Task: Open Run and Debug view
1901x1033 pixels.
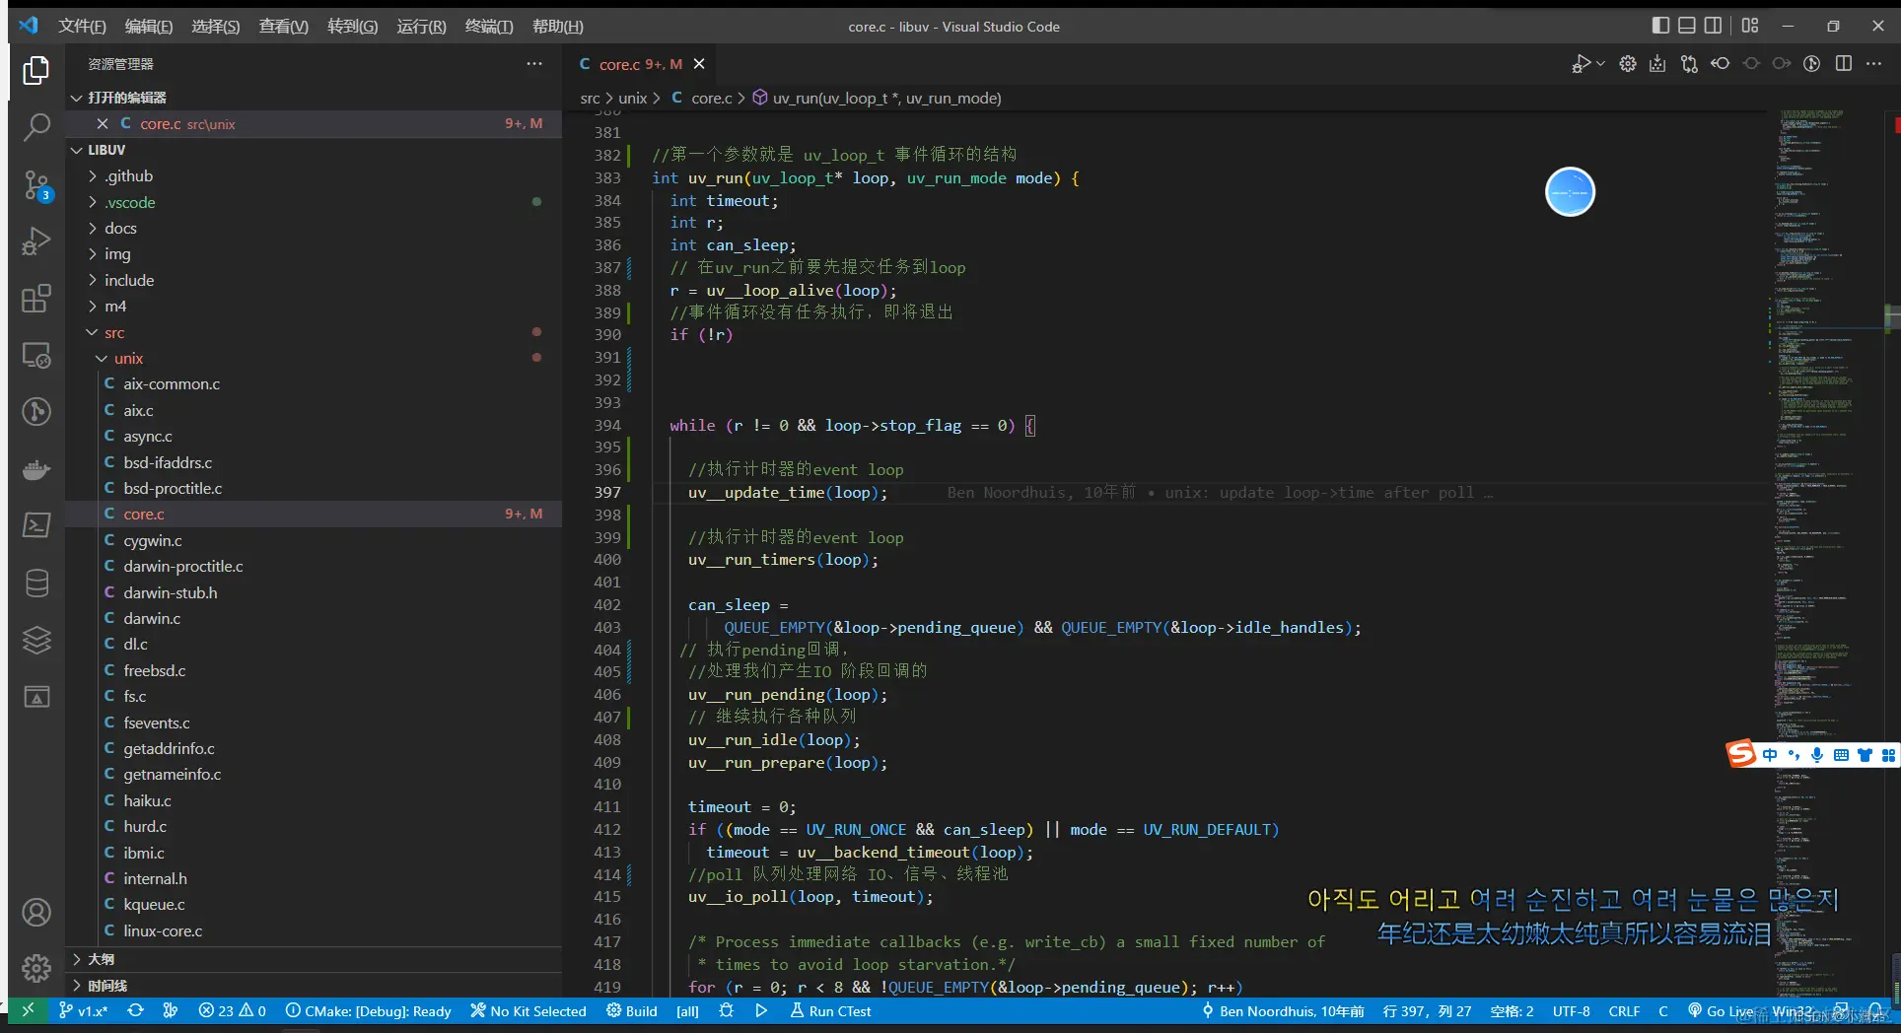Action: point(36,241)
